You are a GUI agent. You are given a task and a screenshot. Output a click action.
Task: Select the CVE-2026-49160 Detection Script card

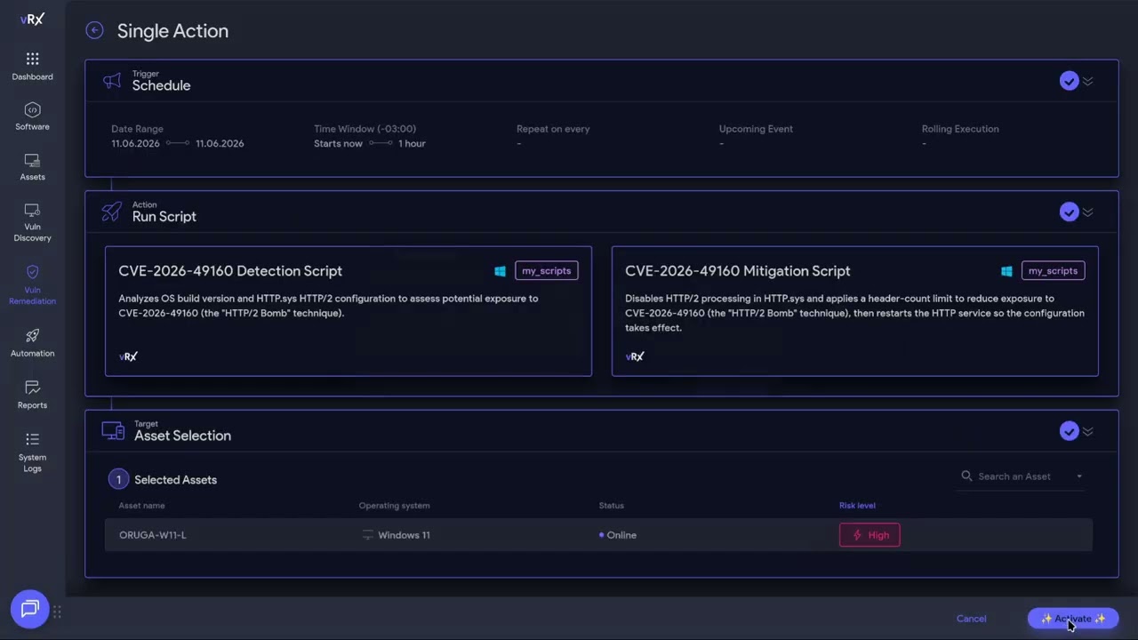(349, 311)
